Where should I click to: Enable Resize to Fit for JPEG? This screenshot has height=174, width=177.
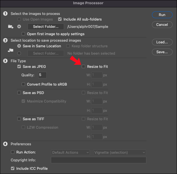83,67
